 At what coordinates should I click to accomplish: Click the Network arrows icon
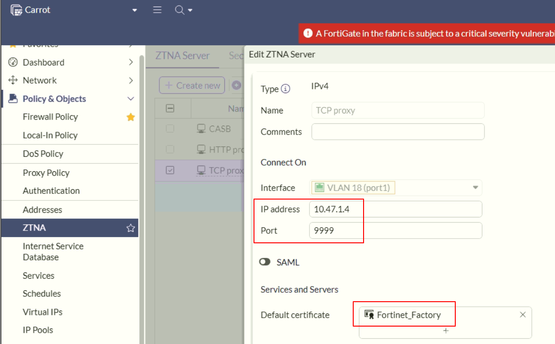pos(13,80)
